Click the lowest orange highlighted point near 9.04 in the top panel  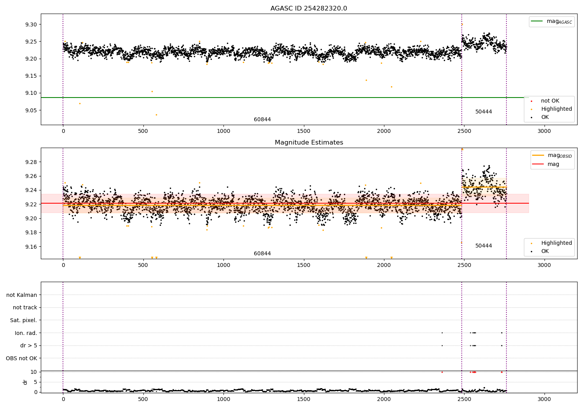(x=156, y=115)
